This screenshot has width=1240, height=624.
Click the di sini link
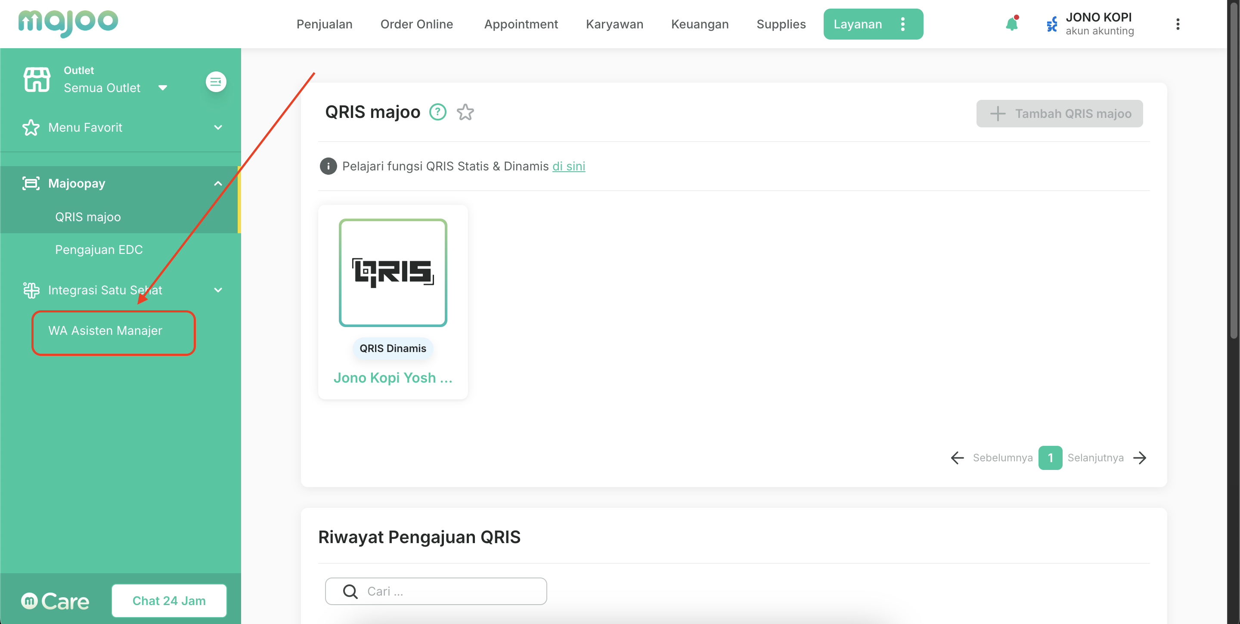[568, 166]
